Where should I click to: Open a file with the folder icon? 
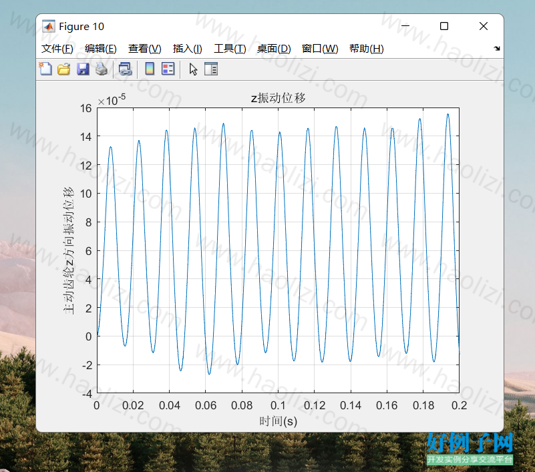(x=64, y=69)
